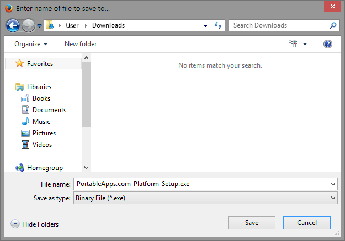
Task: Expand the arrow after folder icon in path
Action: coord(60,25)
